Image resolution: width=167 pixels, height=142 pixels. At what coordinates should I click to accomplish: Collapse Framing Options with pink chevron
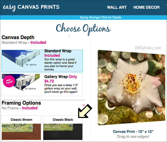pyautogui.click(x=84, y=105)
